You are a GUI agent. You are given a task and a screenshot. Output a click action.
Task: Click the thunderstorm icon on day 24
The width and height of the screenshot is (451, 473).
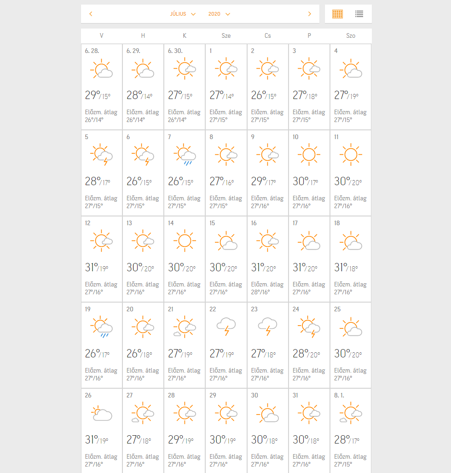(x=309, y=327)
